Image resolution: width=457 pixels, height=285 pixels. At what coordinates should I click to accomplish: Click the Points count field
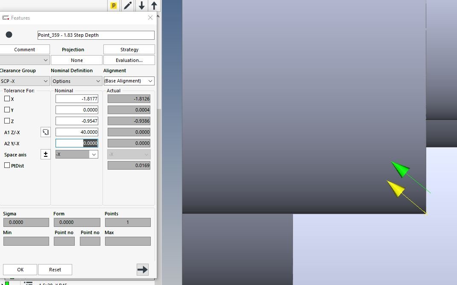coord(128,222)
